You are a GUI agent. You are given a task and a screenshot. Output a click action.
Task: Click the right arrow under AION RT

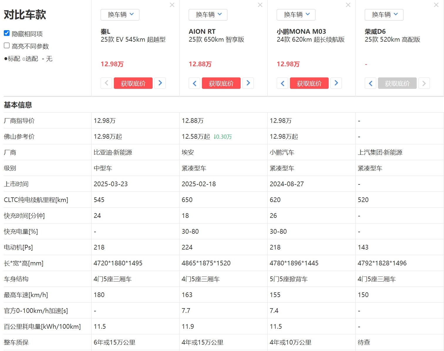[x=248, y=83]
